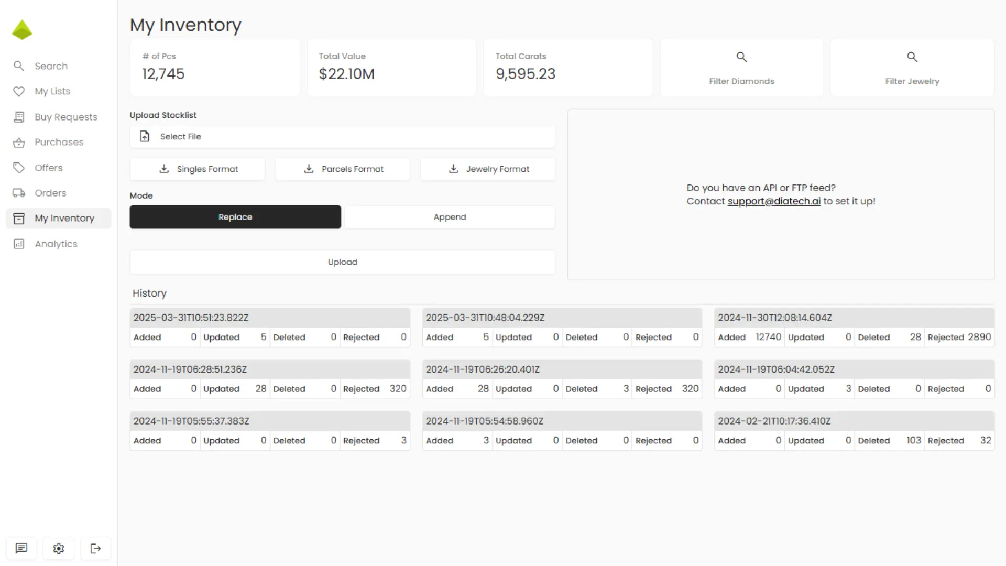Click the heart icon for My Lists
The width and height of the screenshot is (1006, 566).
click(x=19, y=91)
